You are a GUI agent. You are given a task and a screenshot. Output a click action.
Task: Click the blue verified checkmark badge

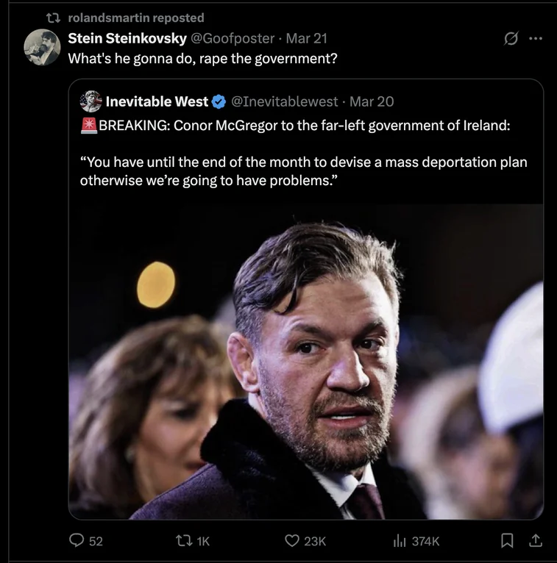coord(219,102)
